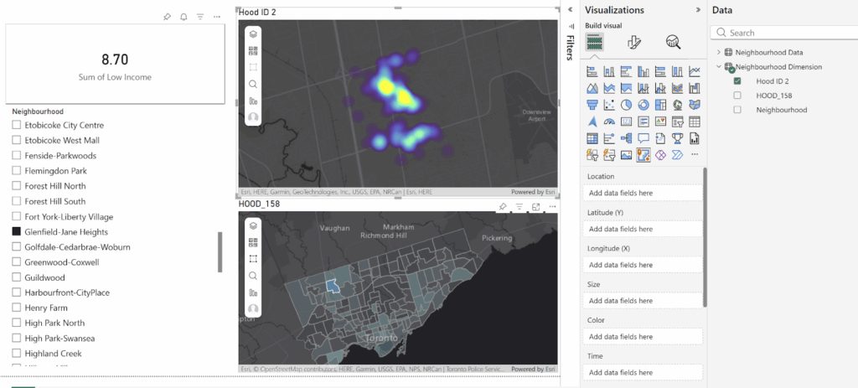858x388 pixels.
Task: Collapse the Neighbourhood Dimension table
Action: [x=718, y=67]
